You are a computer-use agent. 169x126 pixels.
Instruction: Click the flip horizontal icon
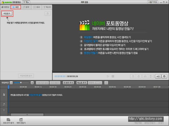tap(145, 76)
